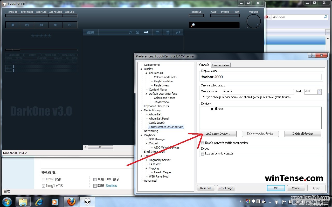332x207 pixels.
Task: Click the five-star rating area
Action: (41, 36)
